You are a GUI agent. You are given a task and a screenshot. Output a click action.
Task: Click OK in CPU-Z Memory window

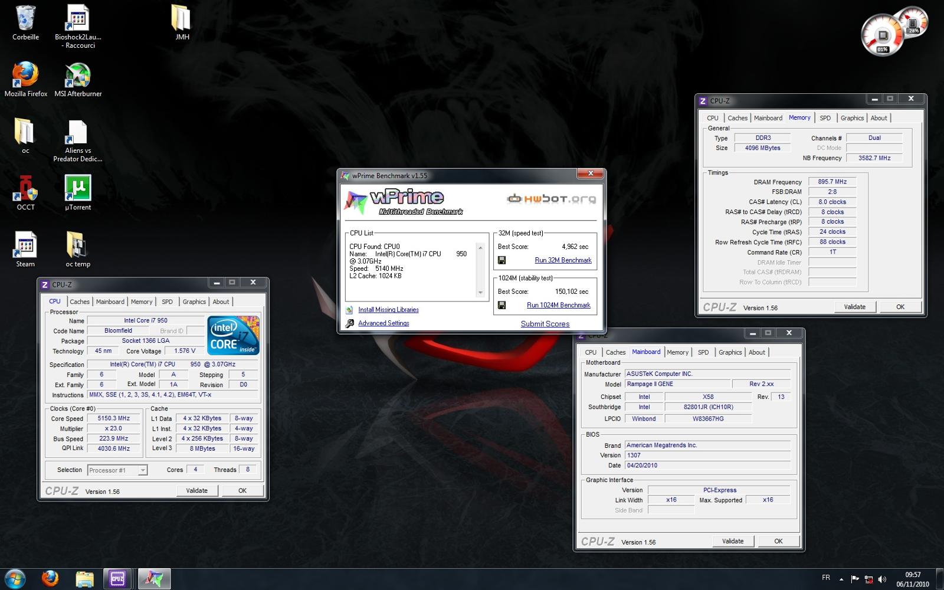(900, 307)
